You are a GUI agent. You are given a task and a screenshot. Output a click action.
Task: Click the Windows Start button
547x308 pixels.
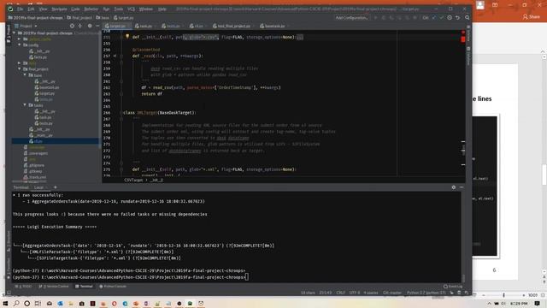tap(5, 304)
